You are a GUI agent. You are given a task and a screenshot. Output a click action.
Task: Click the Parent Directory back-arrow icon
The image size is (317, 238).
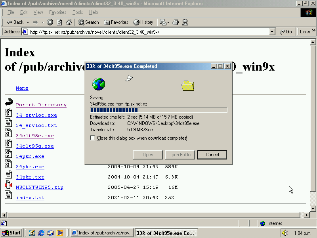9,102
